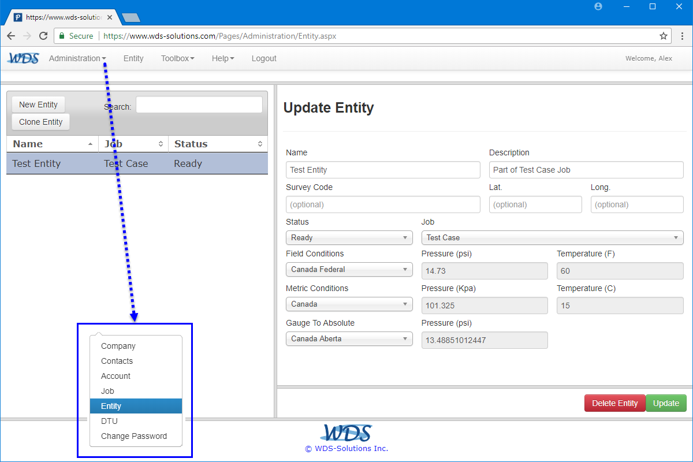Click the green Update button

pyautogui.click(x=666, y=403)
